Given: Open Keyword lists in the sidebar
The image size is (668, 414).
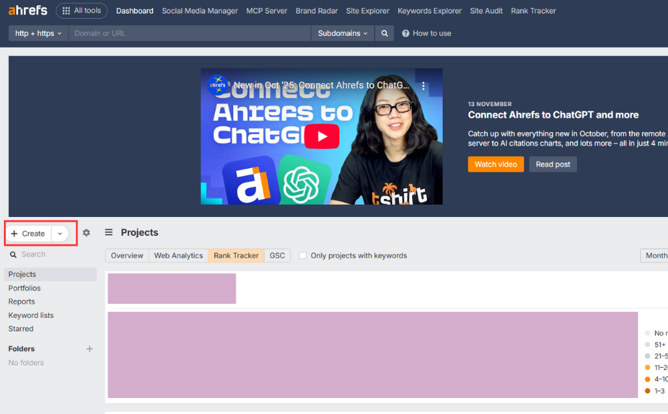Looking at the screenshot, I should (31, 315).
